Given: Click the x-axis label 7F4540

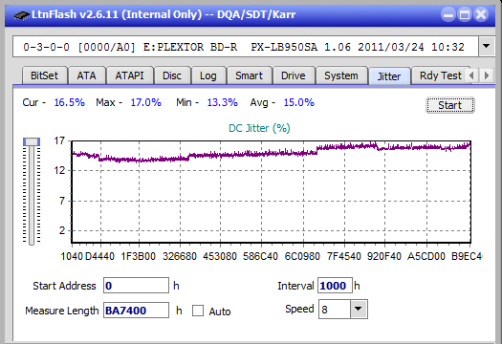Looking at the screenshot, I should tap(344, 256).
